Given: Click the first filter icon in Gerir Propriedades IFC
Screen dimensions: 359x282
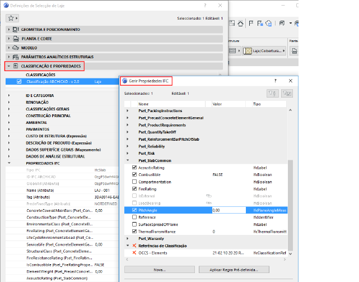Looking at the screenshot, I should click(x=272, y=93).
